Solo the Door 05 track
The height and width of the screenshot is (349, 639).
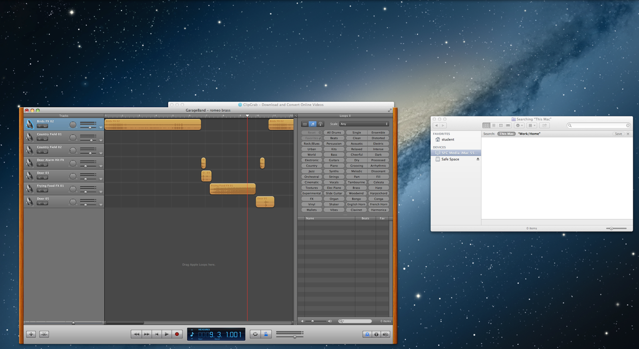45,203
